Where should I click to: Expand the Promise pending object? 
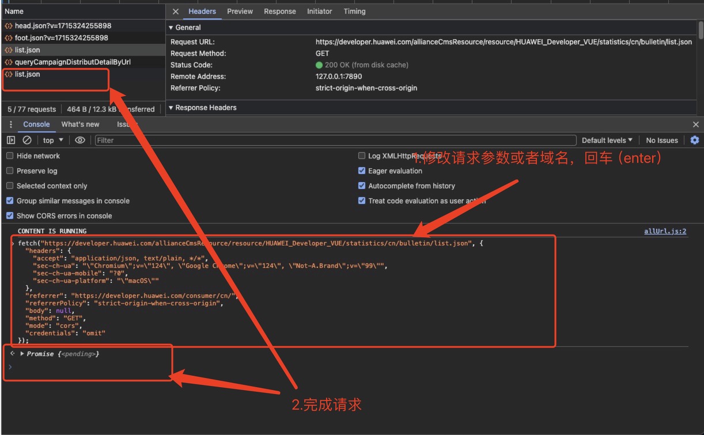(22, 354)
